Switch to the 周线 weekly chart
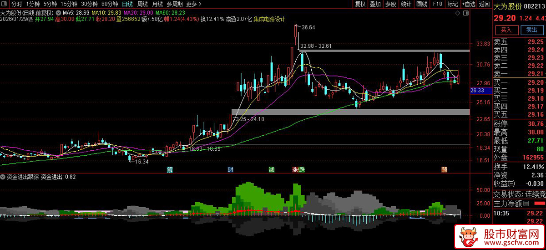The width and height of the screenshot is (546, 250). click(142, 4)
